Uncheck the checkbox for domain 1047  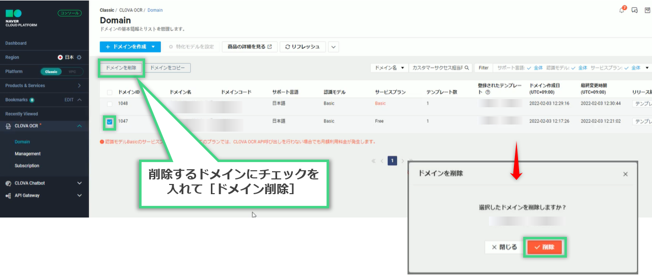click(x=110, y=122)
